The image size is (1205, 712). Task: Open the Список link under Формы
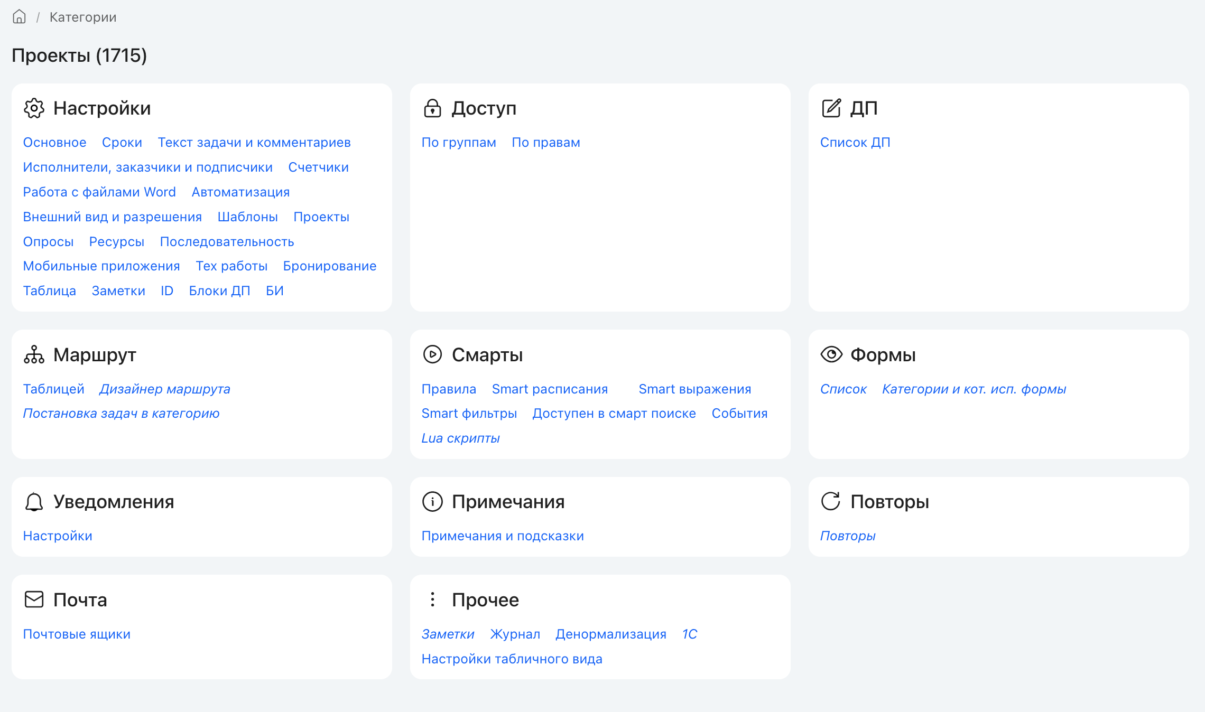pyautogui.click(x=843, y=389)
